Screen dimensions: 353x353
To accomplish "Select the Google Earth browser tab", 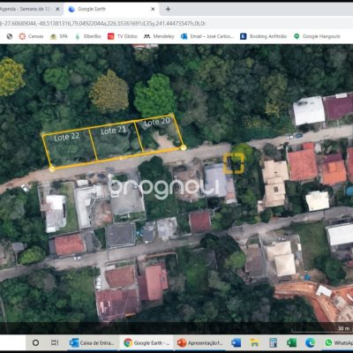I will (112, 9).
